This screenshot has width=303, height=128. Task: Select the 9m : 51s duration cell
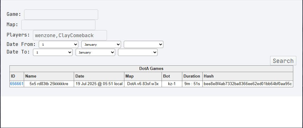[x=192, y=84]
